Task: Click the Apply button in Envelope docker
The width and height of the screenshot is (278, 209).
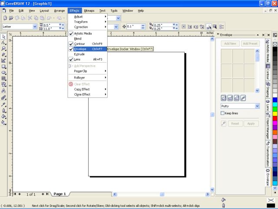Action: [251, 124]
